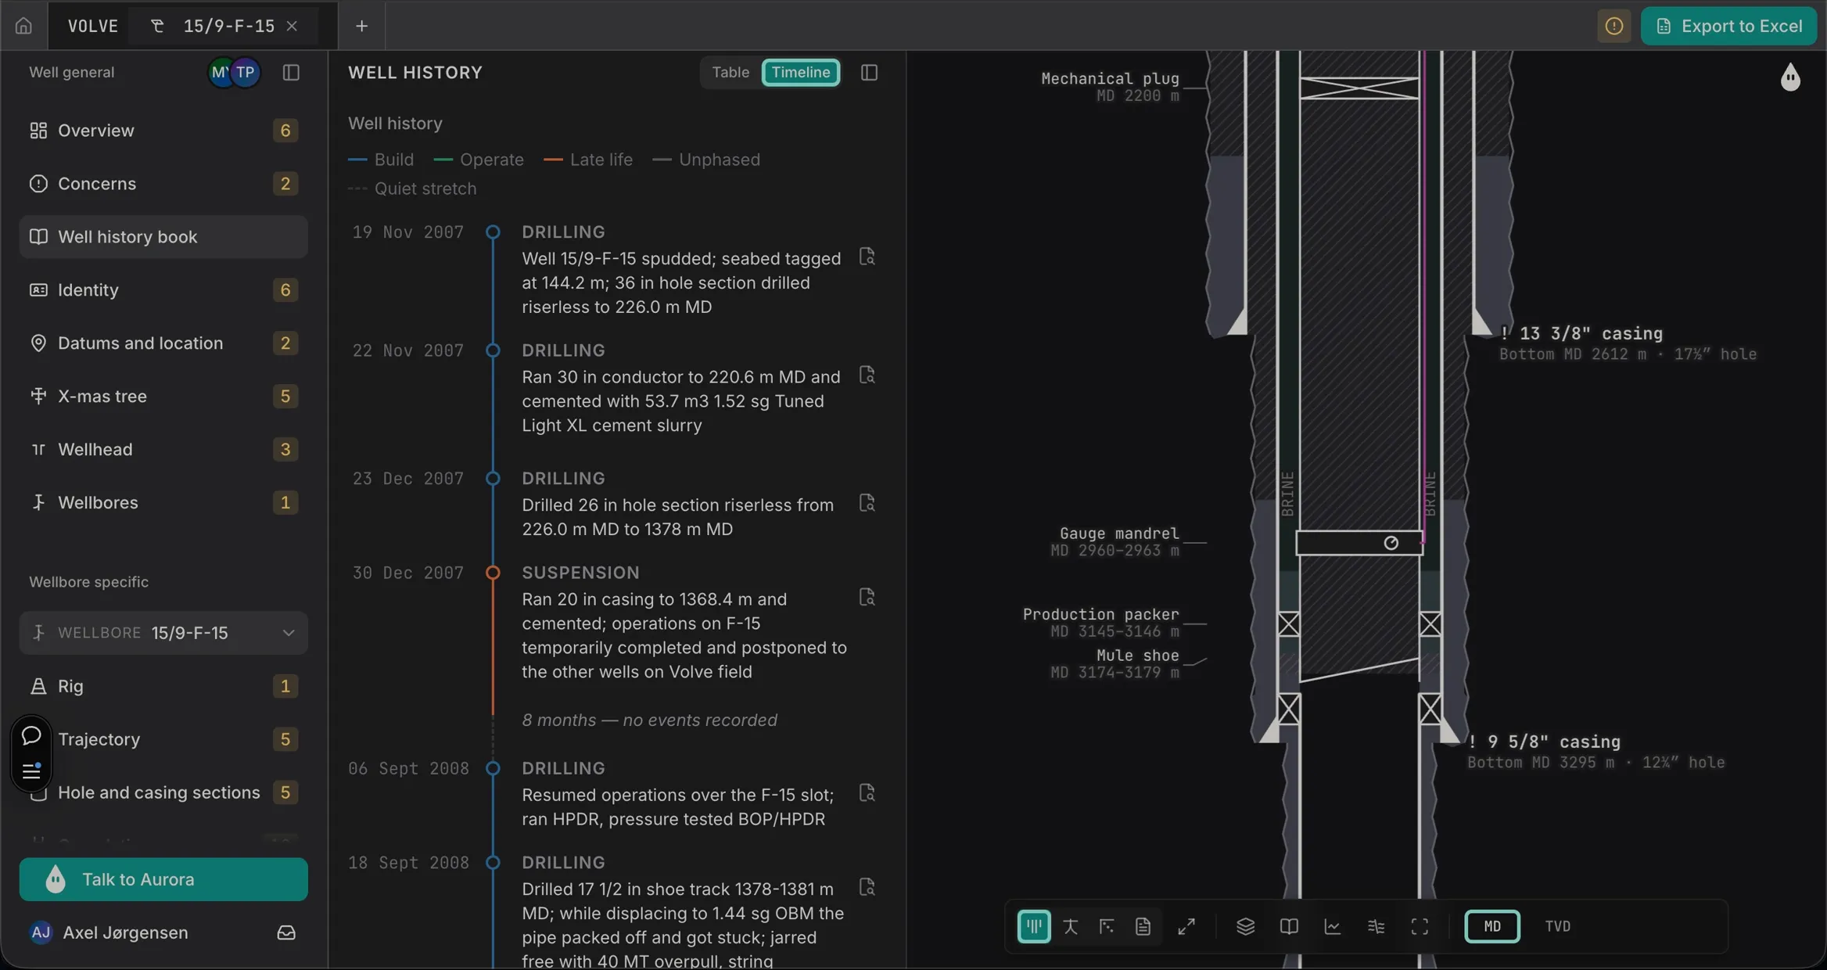The width and height of the screenshot is (1827, 970).
Task: Switch Well History to Table view
Action: [x=730, y=72]
